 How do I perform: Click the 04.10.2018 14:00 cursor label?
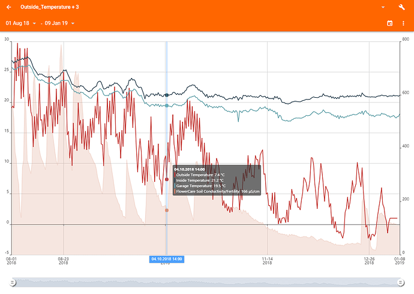pos(167,259)
